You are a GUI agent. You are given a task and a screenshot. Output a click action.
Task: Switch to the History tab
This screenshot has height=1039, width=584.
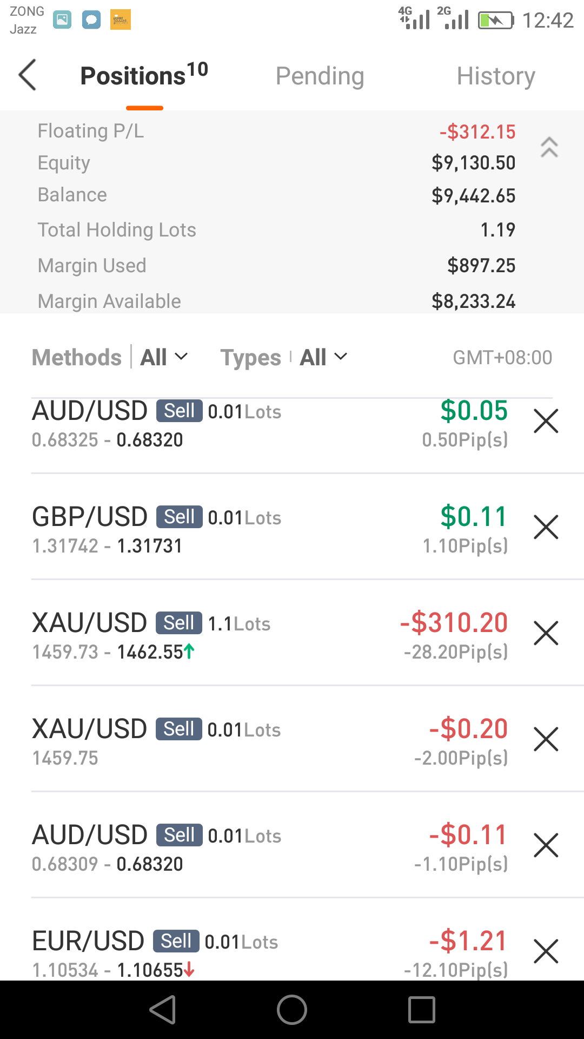point(496,76)
